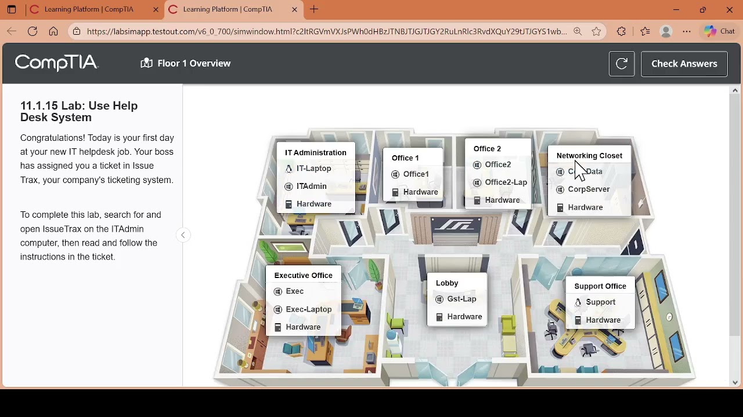The height and width of the screenshot is (417, 743).
Task: Open the browser profile menu
Action: click(x=666, y=32)
